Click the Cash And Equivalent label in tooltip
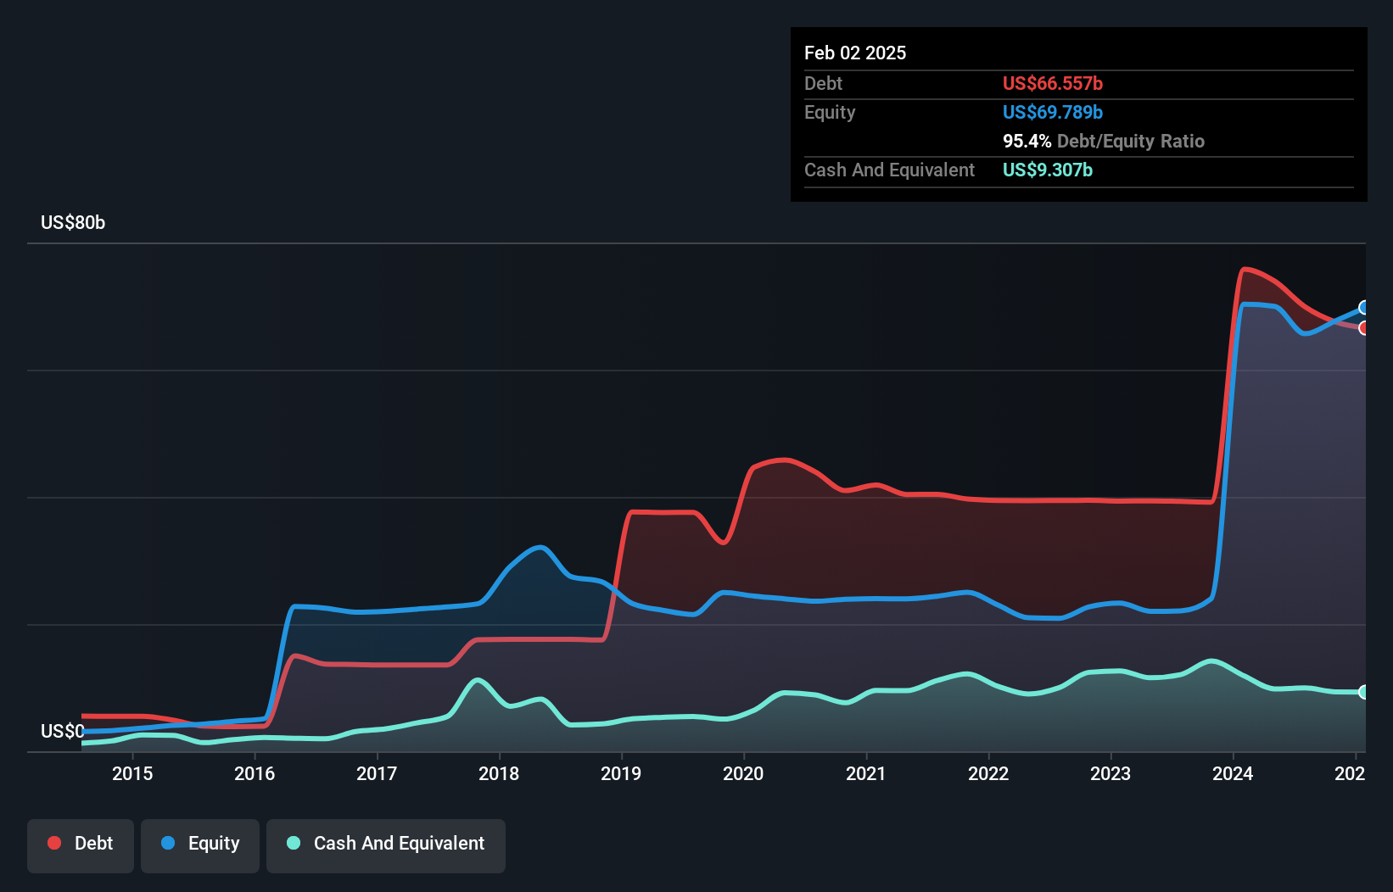This screenshot has width=1393, height=892. pyautogui.click(x=889, y=170)
